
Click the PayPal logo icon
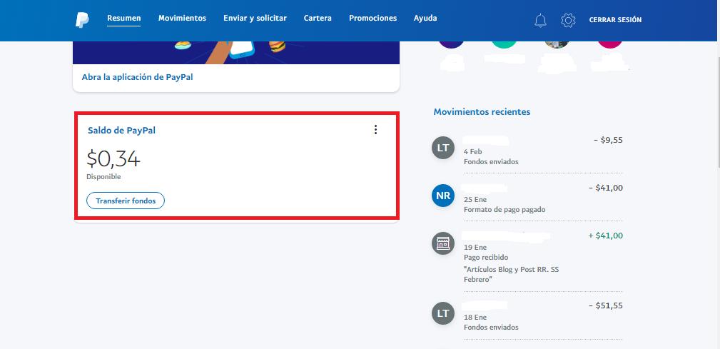[x=82, y=20]
